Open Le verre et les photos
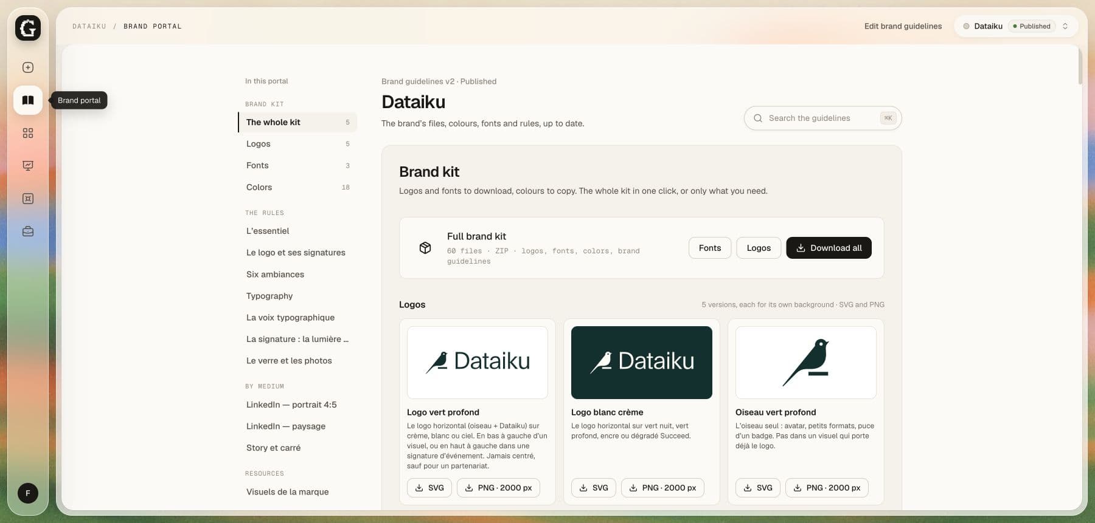 tap(297, 361)
